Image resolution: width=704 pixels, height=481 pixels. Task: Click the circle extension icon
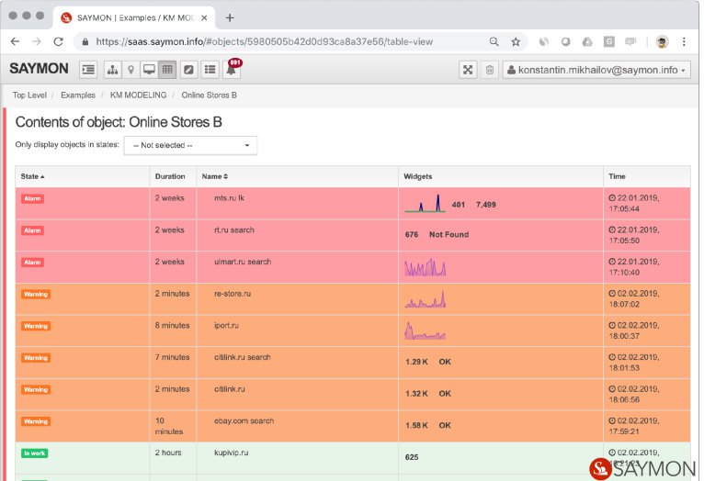566,41
